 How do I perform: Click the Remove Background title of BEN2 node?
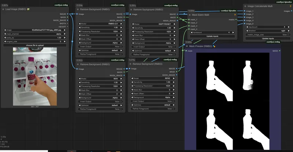[x=148, y=64]
